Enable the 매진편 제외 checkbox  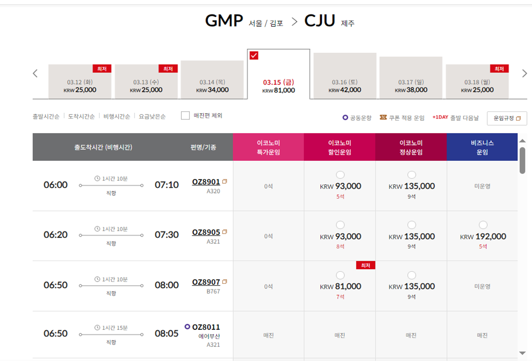pos(185,116)
